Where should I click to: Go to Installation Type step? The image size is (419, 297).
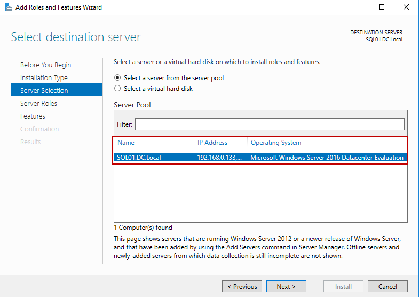44,78
